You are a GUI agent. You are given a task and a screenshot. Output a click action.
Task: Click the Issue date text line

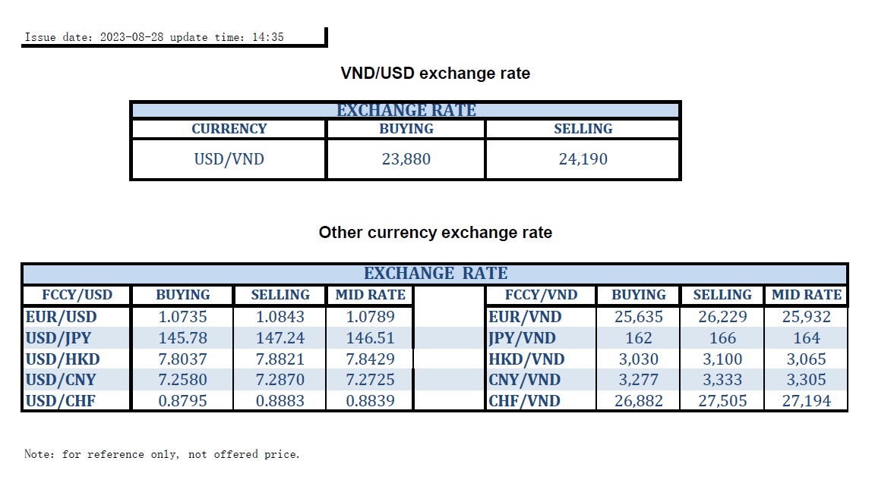point(154,37)
